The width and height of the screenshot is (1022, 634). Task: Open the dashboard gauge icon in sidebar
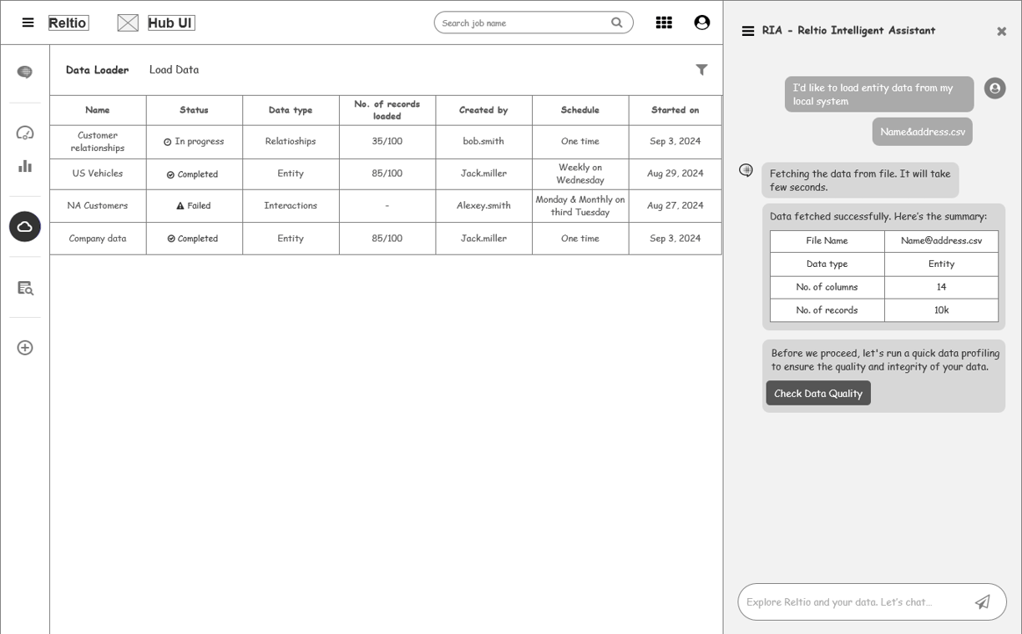(x=25, y=133)
